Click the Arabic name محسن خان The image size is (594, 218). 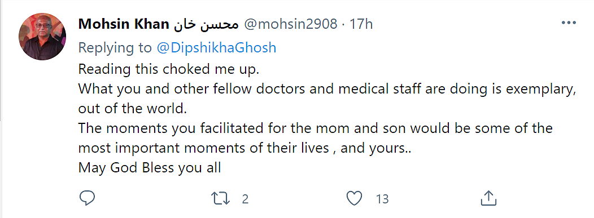pos(207,25)
